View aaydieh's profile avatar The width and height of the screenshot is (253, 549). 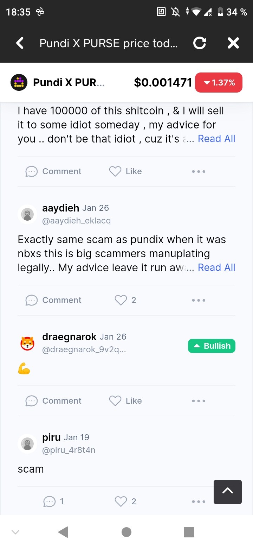pyautogui.click(x=27, y=214)
